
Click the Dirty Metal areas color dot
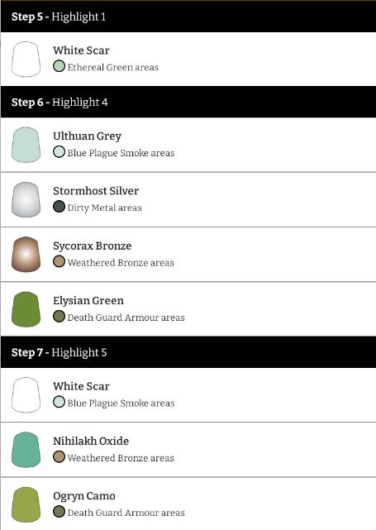(59, 207)
